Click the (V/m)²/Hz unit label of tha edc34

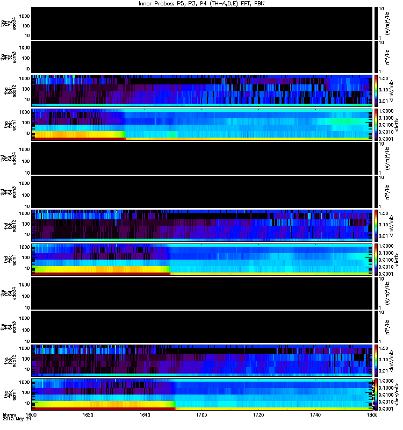click(387, 23)
